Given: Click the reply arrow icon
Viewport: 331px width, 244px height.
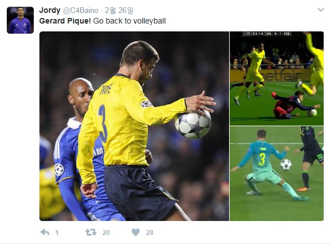Looking at the screenshot, I should pyautogui.click(x=45, y=232).
